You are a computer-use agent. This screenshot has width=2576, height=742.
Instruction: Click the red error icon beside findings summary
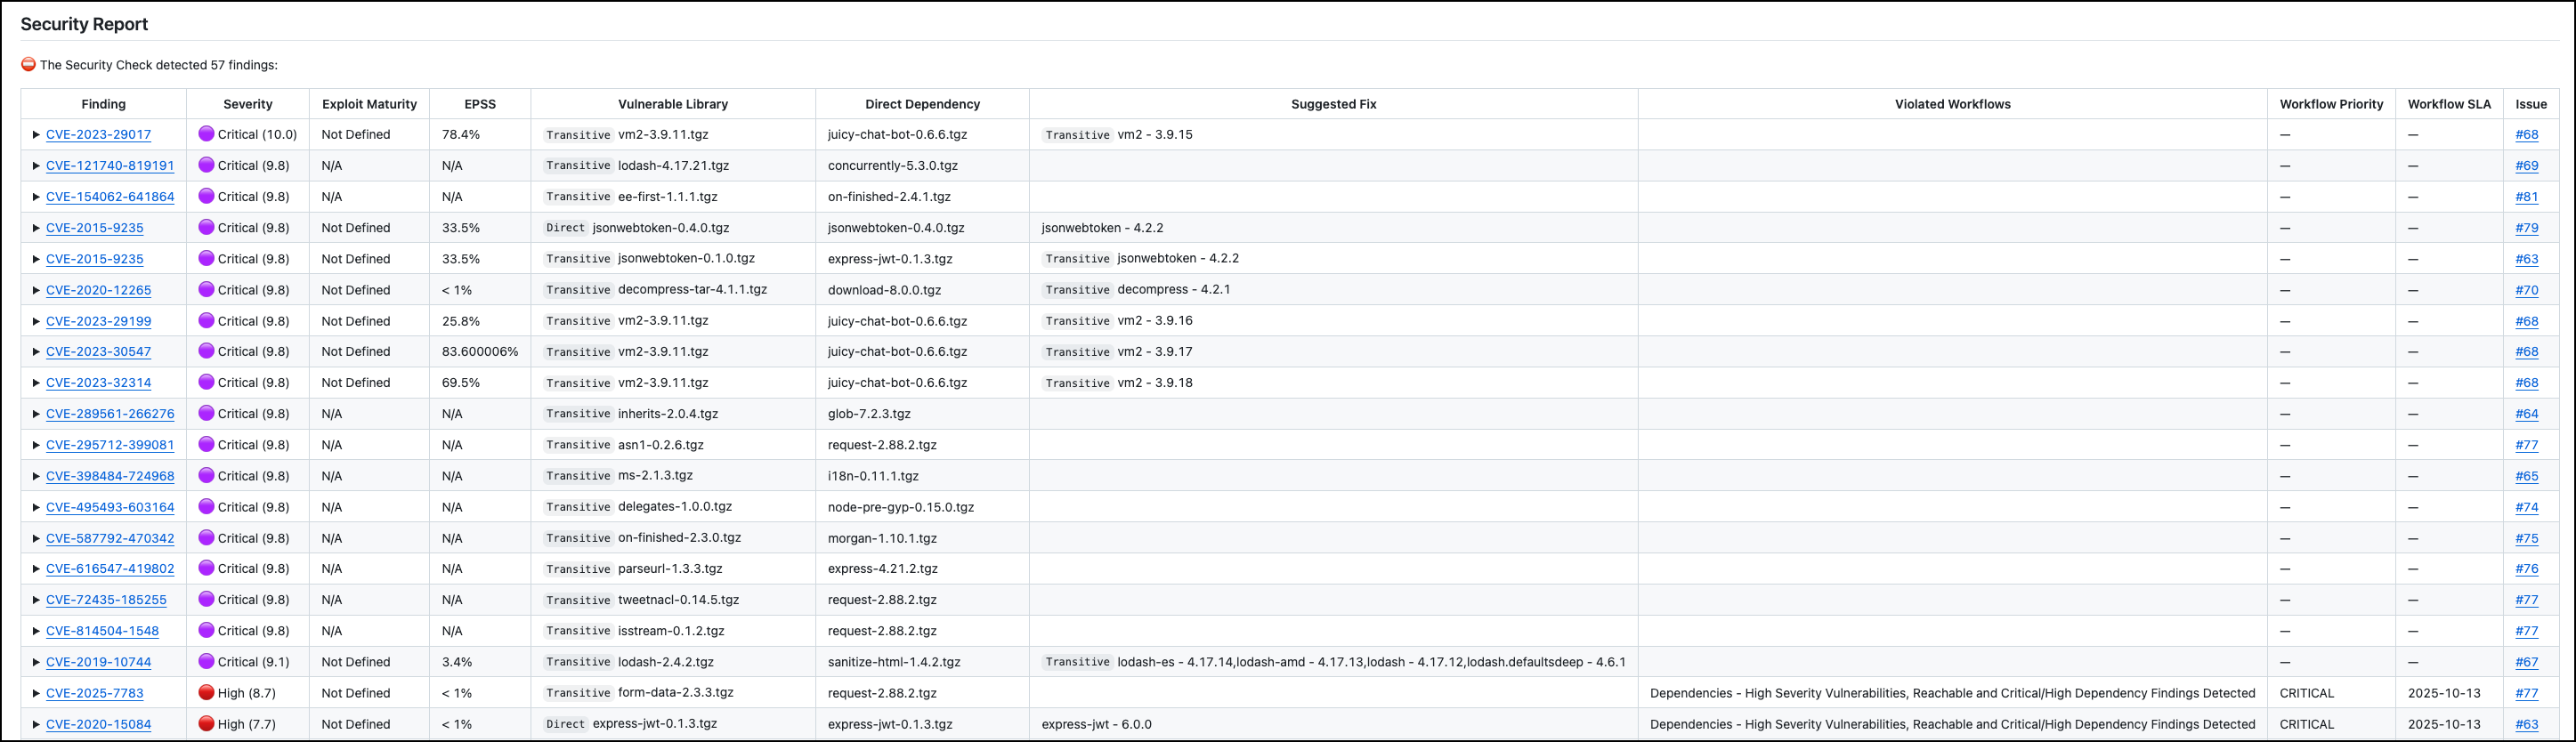tap(28, 65)
